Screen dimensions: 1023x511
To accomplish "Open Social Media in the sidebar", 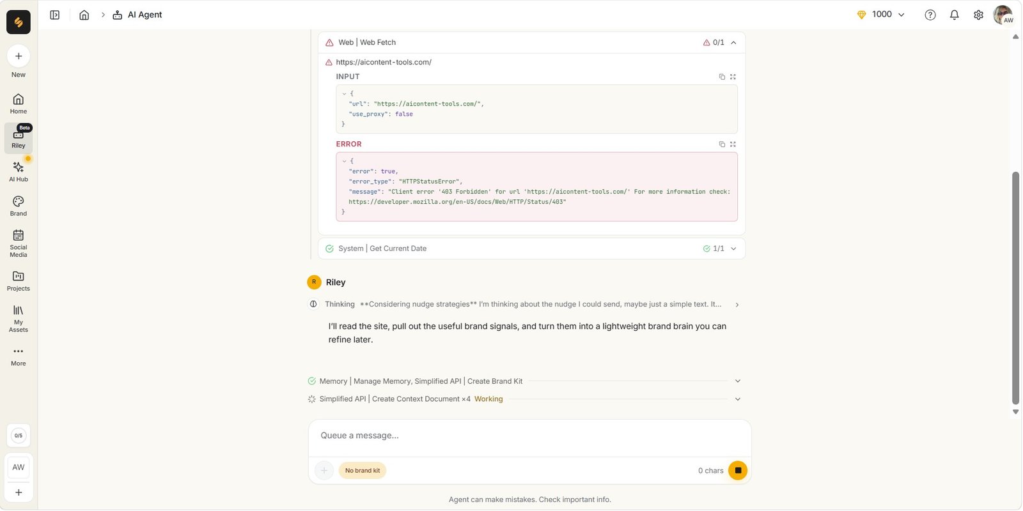I will pos(19,243).
